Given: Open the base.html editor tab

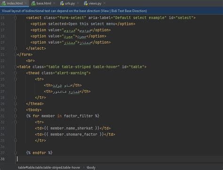Looking at the screenshot, I should tap(44, 3).
